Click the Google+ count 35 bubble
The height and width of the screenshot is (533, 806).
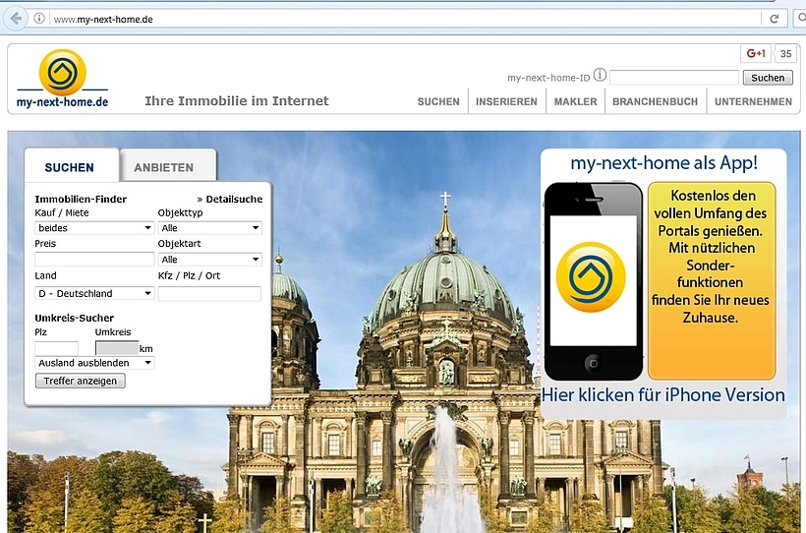click(x=786, y=53)
